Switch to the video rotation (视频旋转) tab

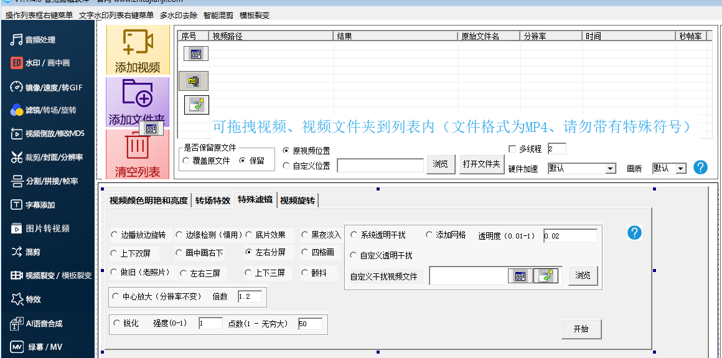coord(298,200)
